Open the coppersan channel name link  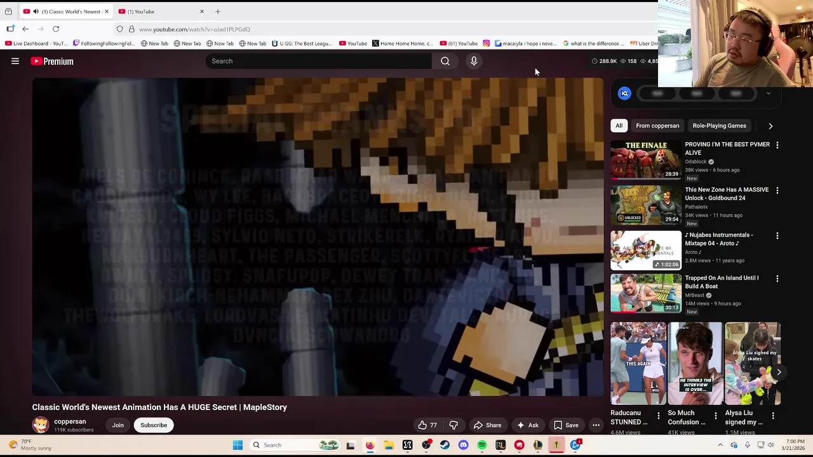70,421
